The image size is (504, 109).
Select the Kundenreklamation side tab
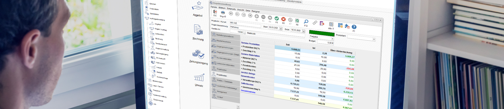click(225, 58)
